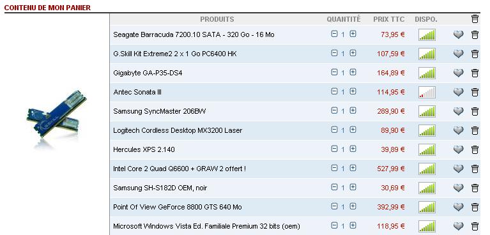The image size is (490, 235).
Task: Open the Samsung SyncMaster 206BW product page
Action: (x=159, y=111)
